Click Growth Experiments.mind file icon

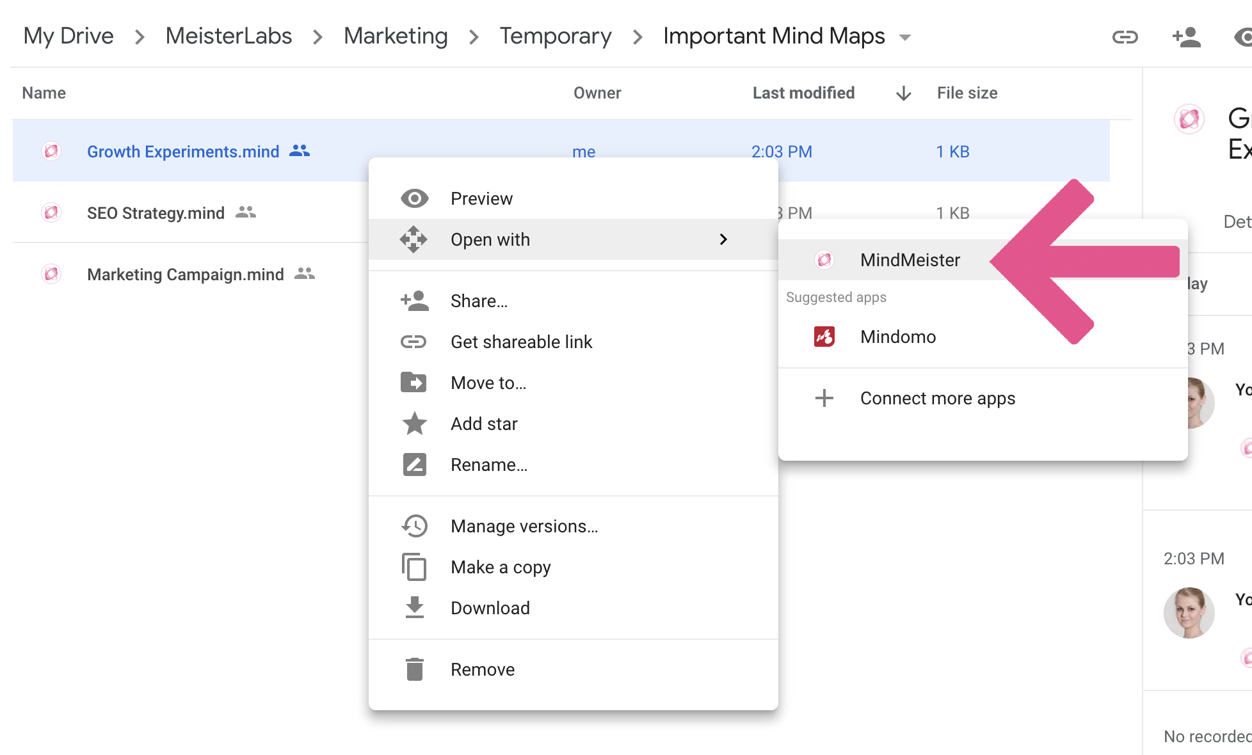(51, 151)
